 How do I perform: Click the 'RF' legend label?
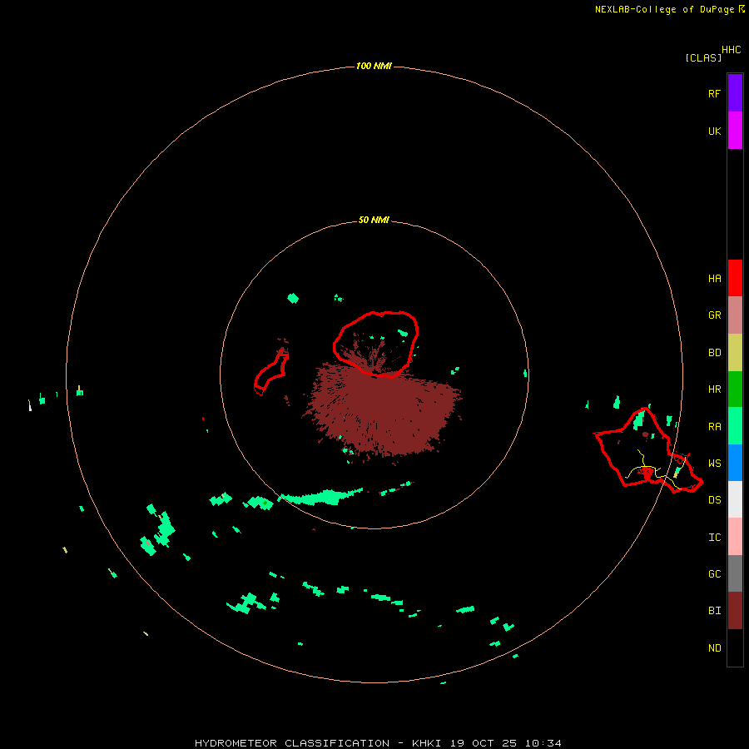tap(715, 93)
